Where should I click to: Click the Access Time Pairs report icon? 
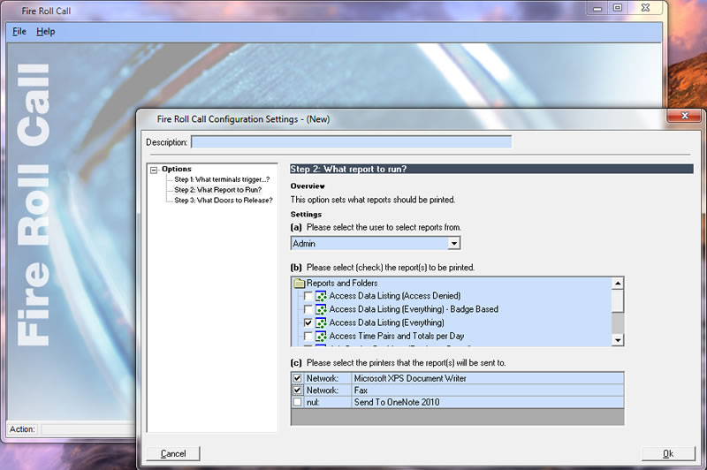(321, 336)
